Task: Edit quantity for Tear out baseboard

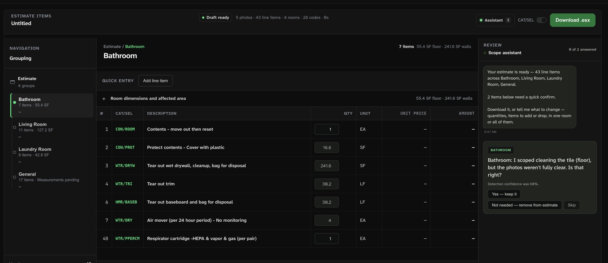Action: point(326,202)
